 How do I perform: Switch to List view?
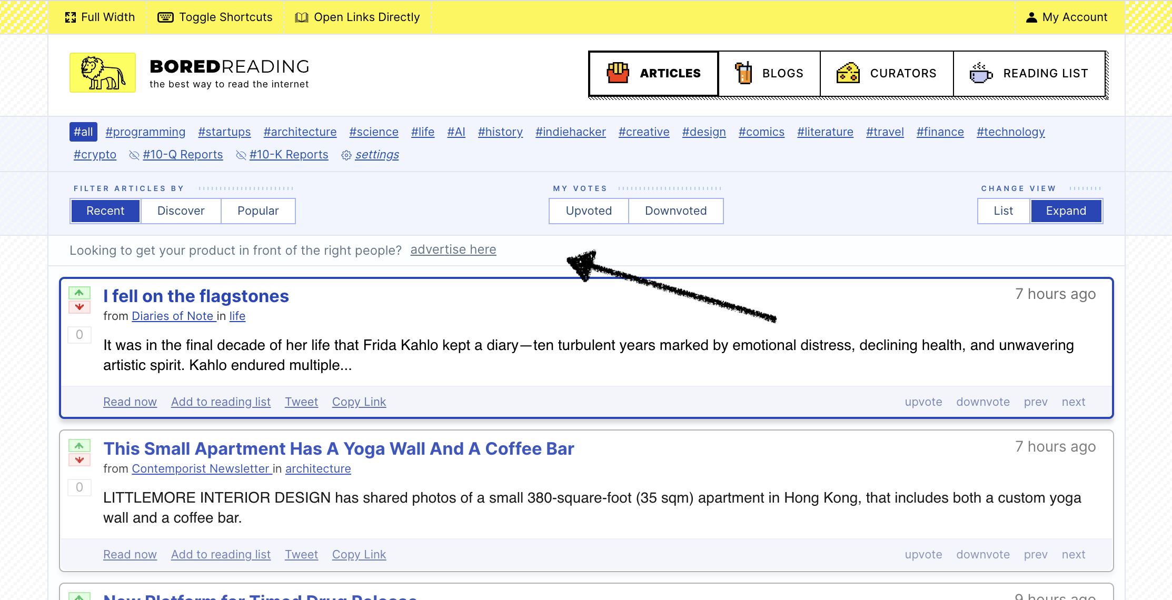coord(1004,211)
